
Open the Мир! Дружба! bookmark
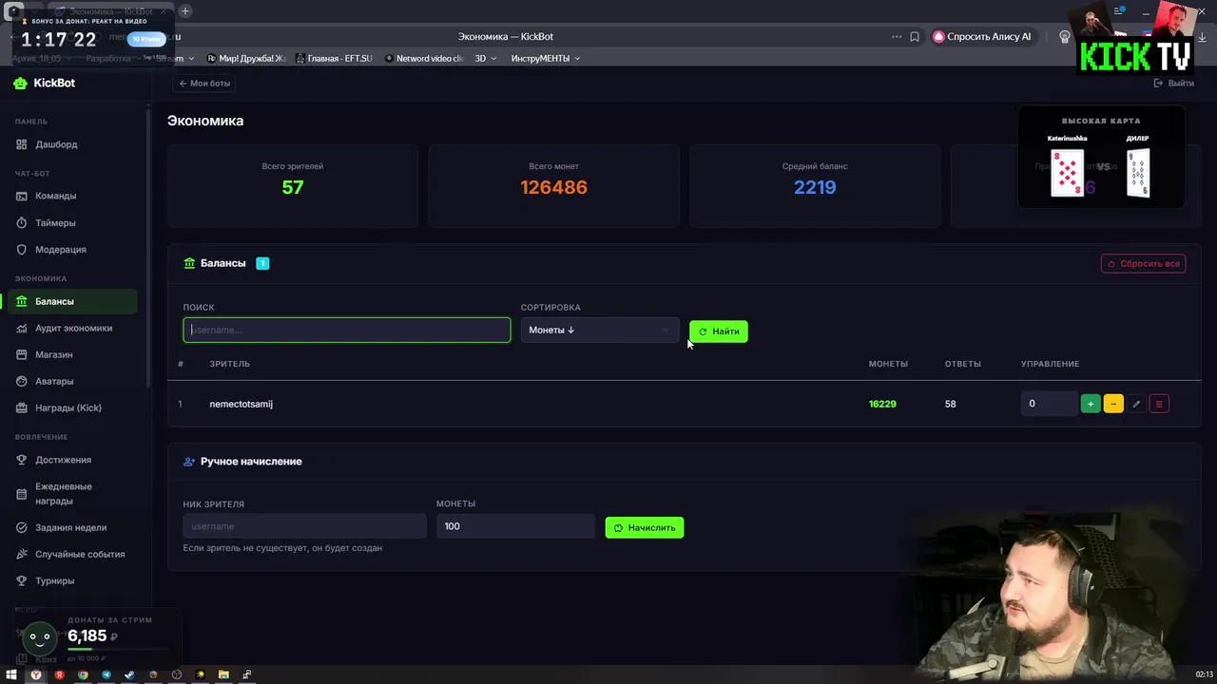click(x=246, y=58)
